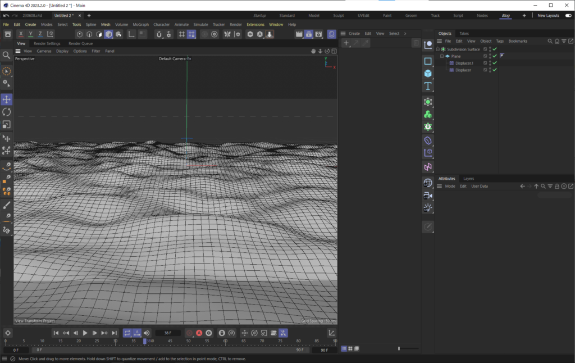Select the Scale tool
The height and width of the screenshot is (363, 575).
click(x=7, y=124)
